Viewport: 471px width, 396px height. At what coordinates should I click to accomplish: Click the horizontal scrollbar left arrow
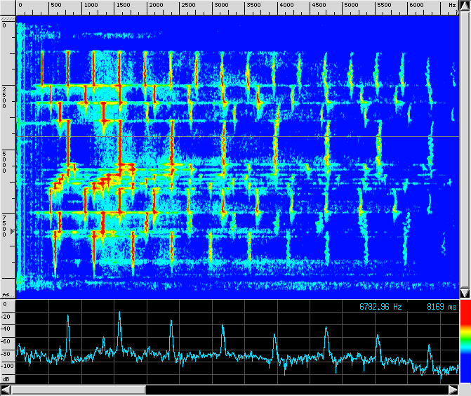(x=6, y=389)
